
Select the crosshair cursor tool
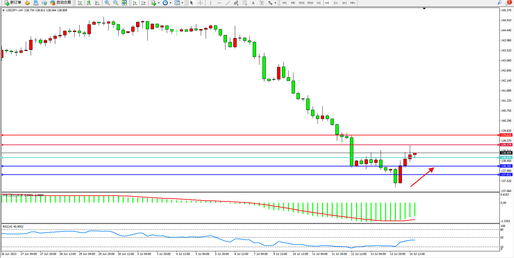(200, 3)
